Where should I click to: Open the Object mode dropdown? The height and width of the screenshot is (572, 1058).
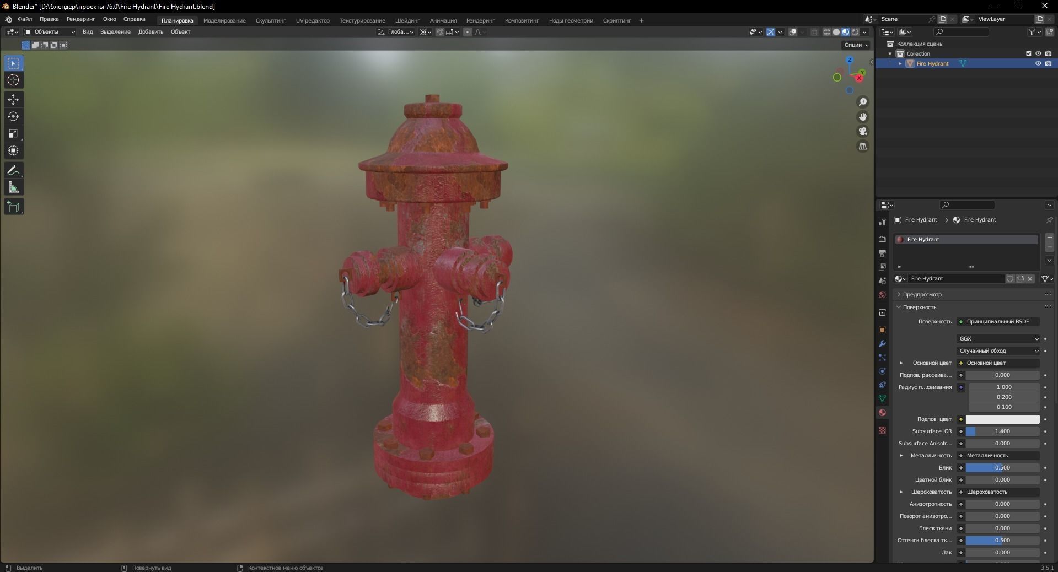(50, 32)
